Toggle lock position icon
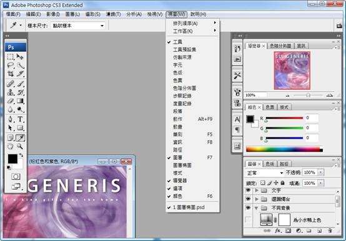 [276, 183]
